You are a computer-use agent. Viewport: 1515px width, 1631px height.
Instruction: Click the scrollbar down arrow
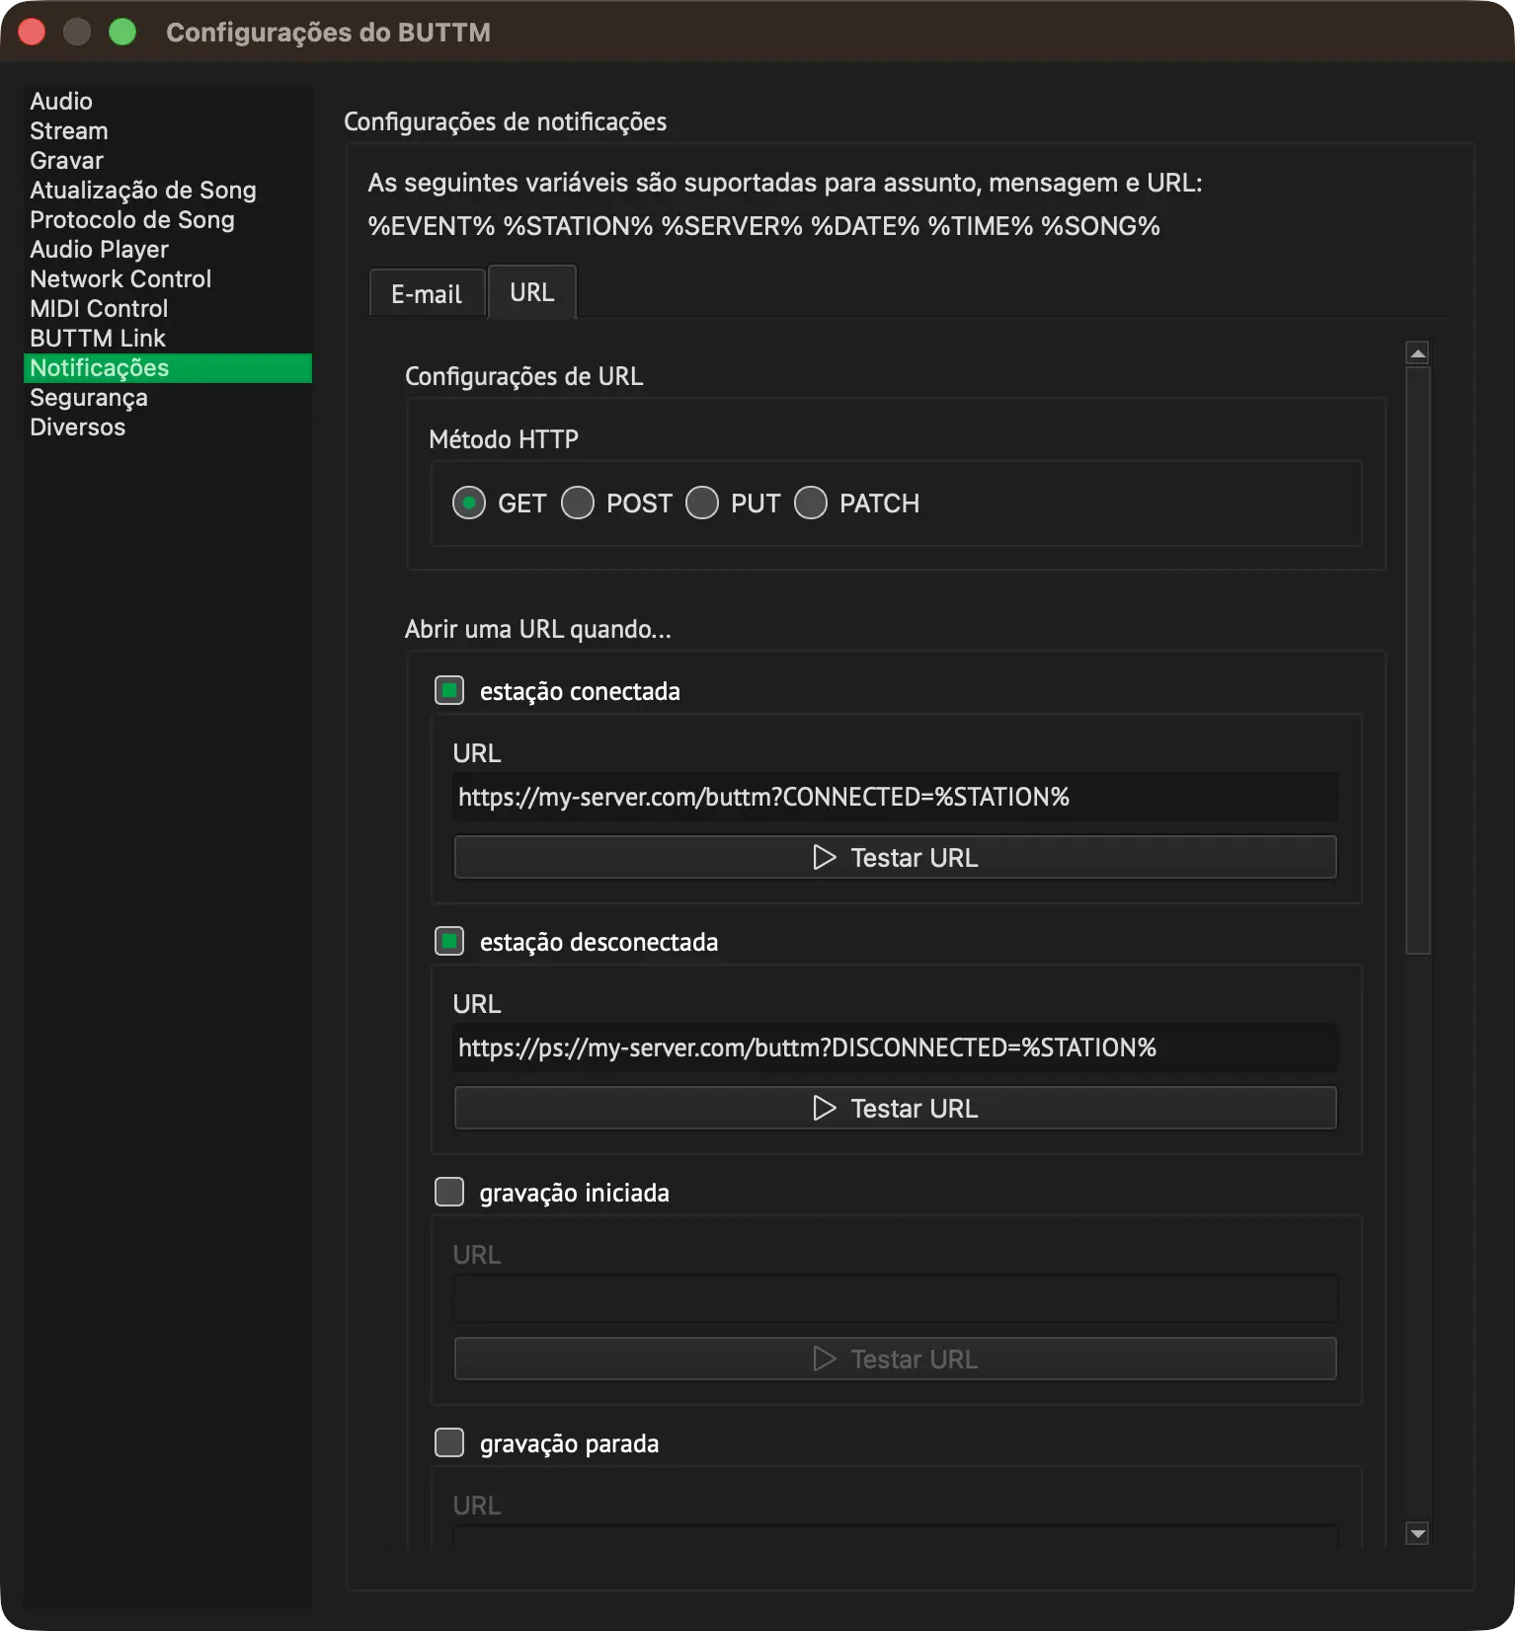(x=1417, y=1533)
